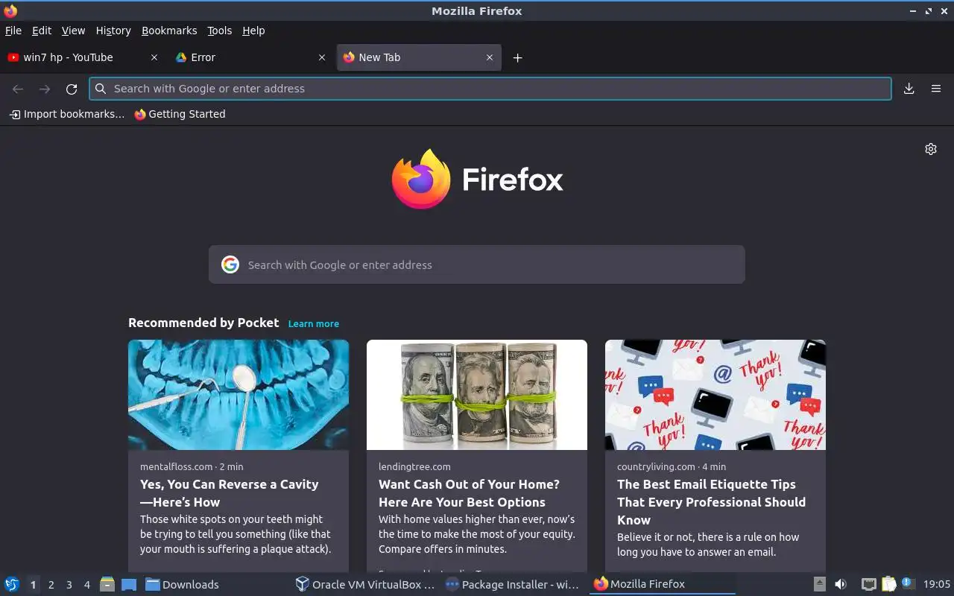Switch to virtual desktop 3
The image size is (954, 596).
click(x=69, y=585)
